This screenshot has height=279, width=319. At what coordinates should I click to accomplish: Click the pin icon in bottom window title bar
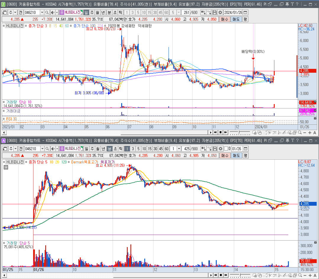click(287, 140)
